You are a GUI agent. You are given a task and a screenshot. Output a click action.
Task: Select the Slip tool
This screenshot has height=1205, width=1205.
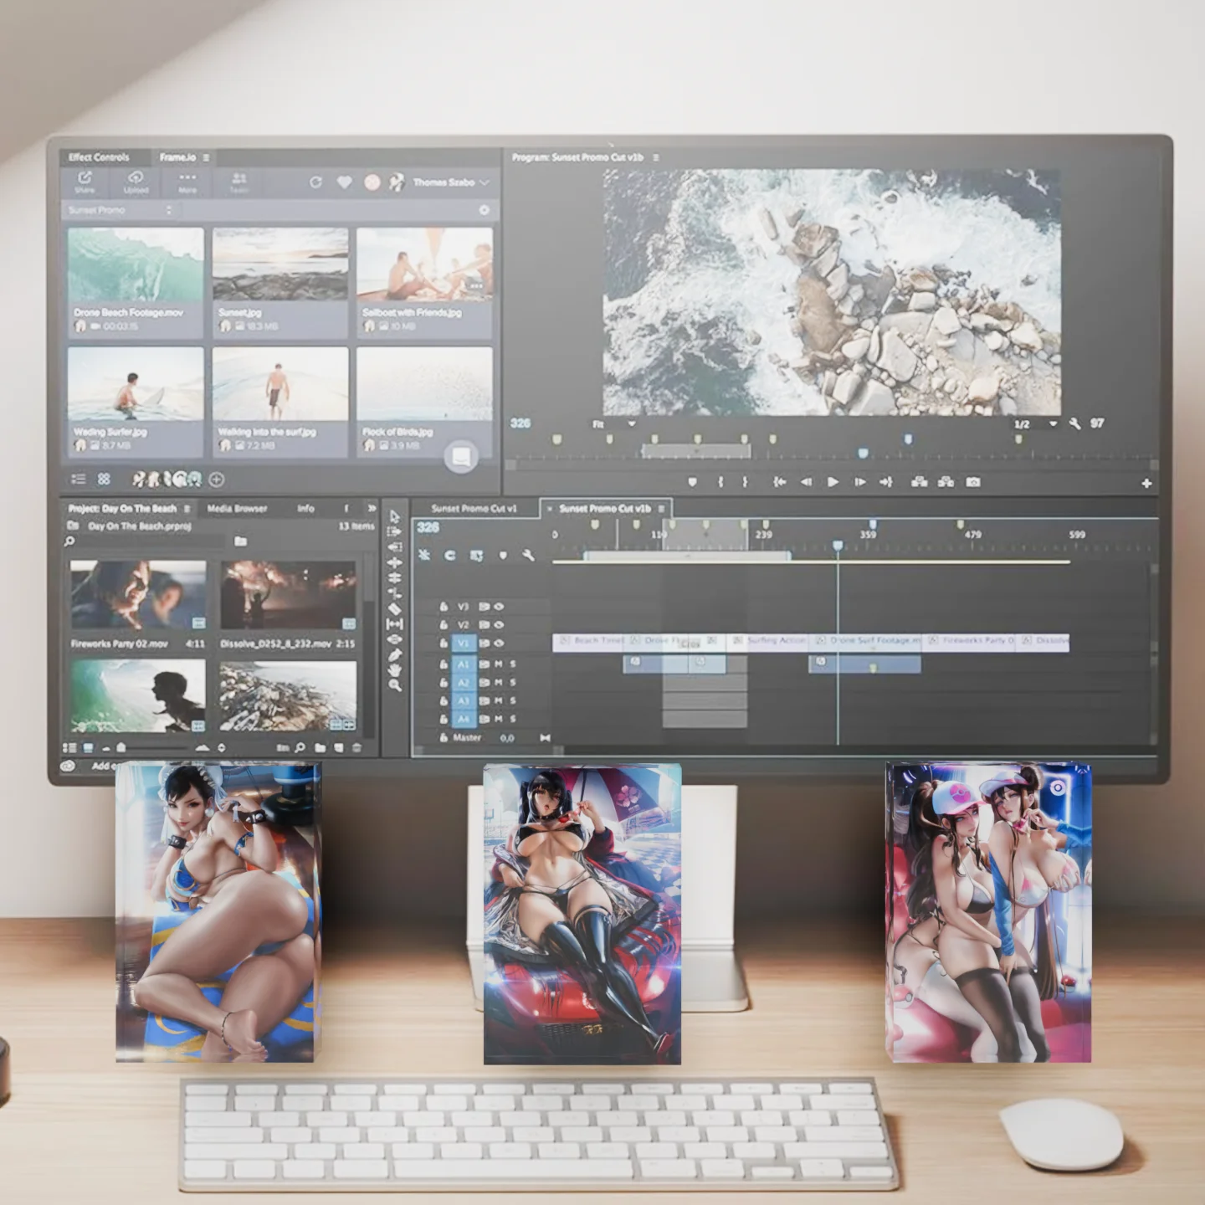[394, 623]
